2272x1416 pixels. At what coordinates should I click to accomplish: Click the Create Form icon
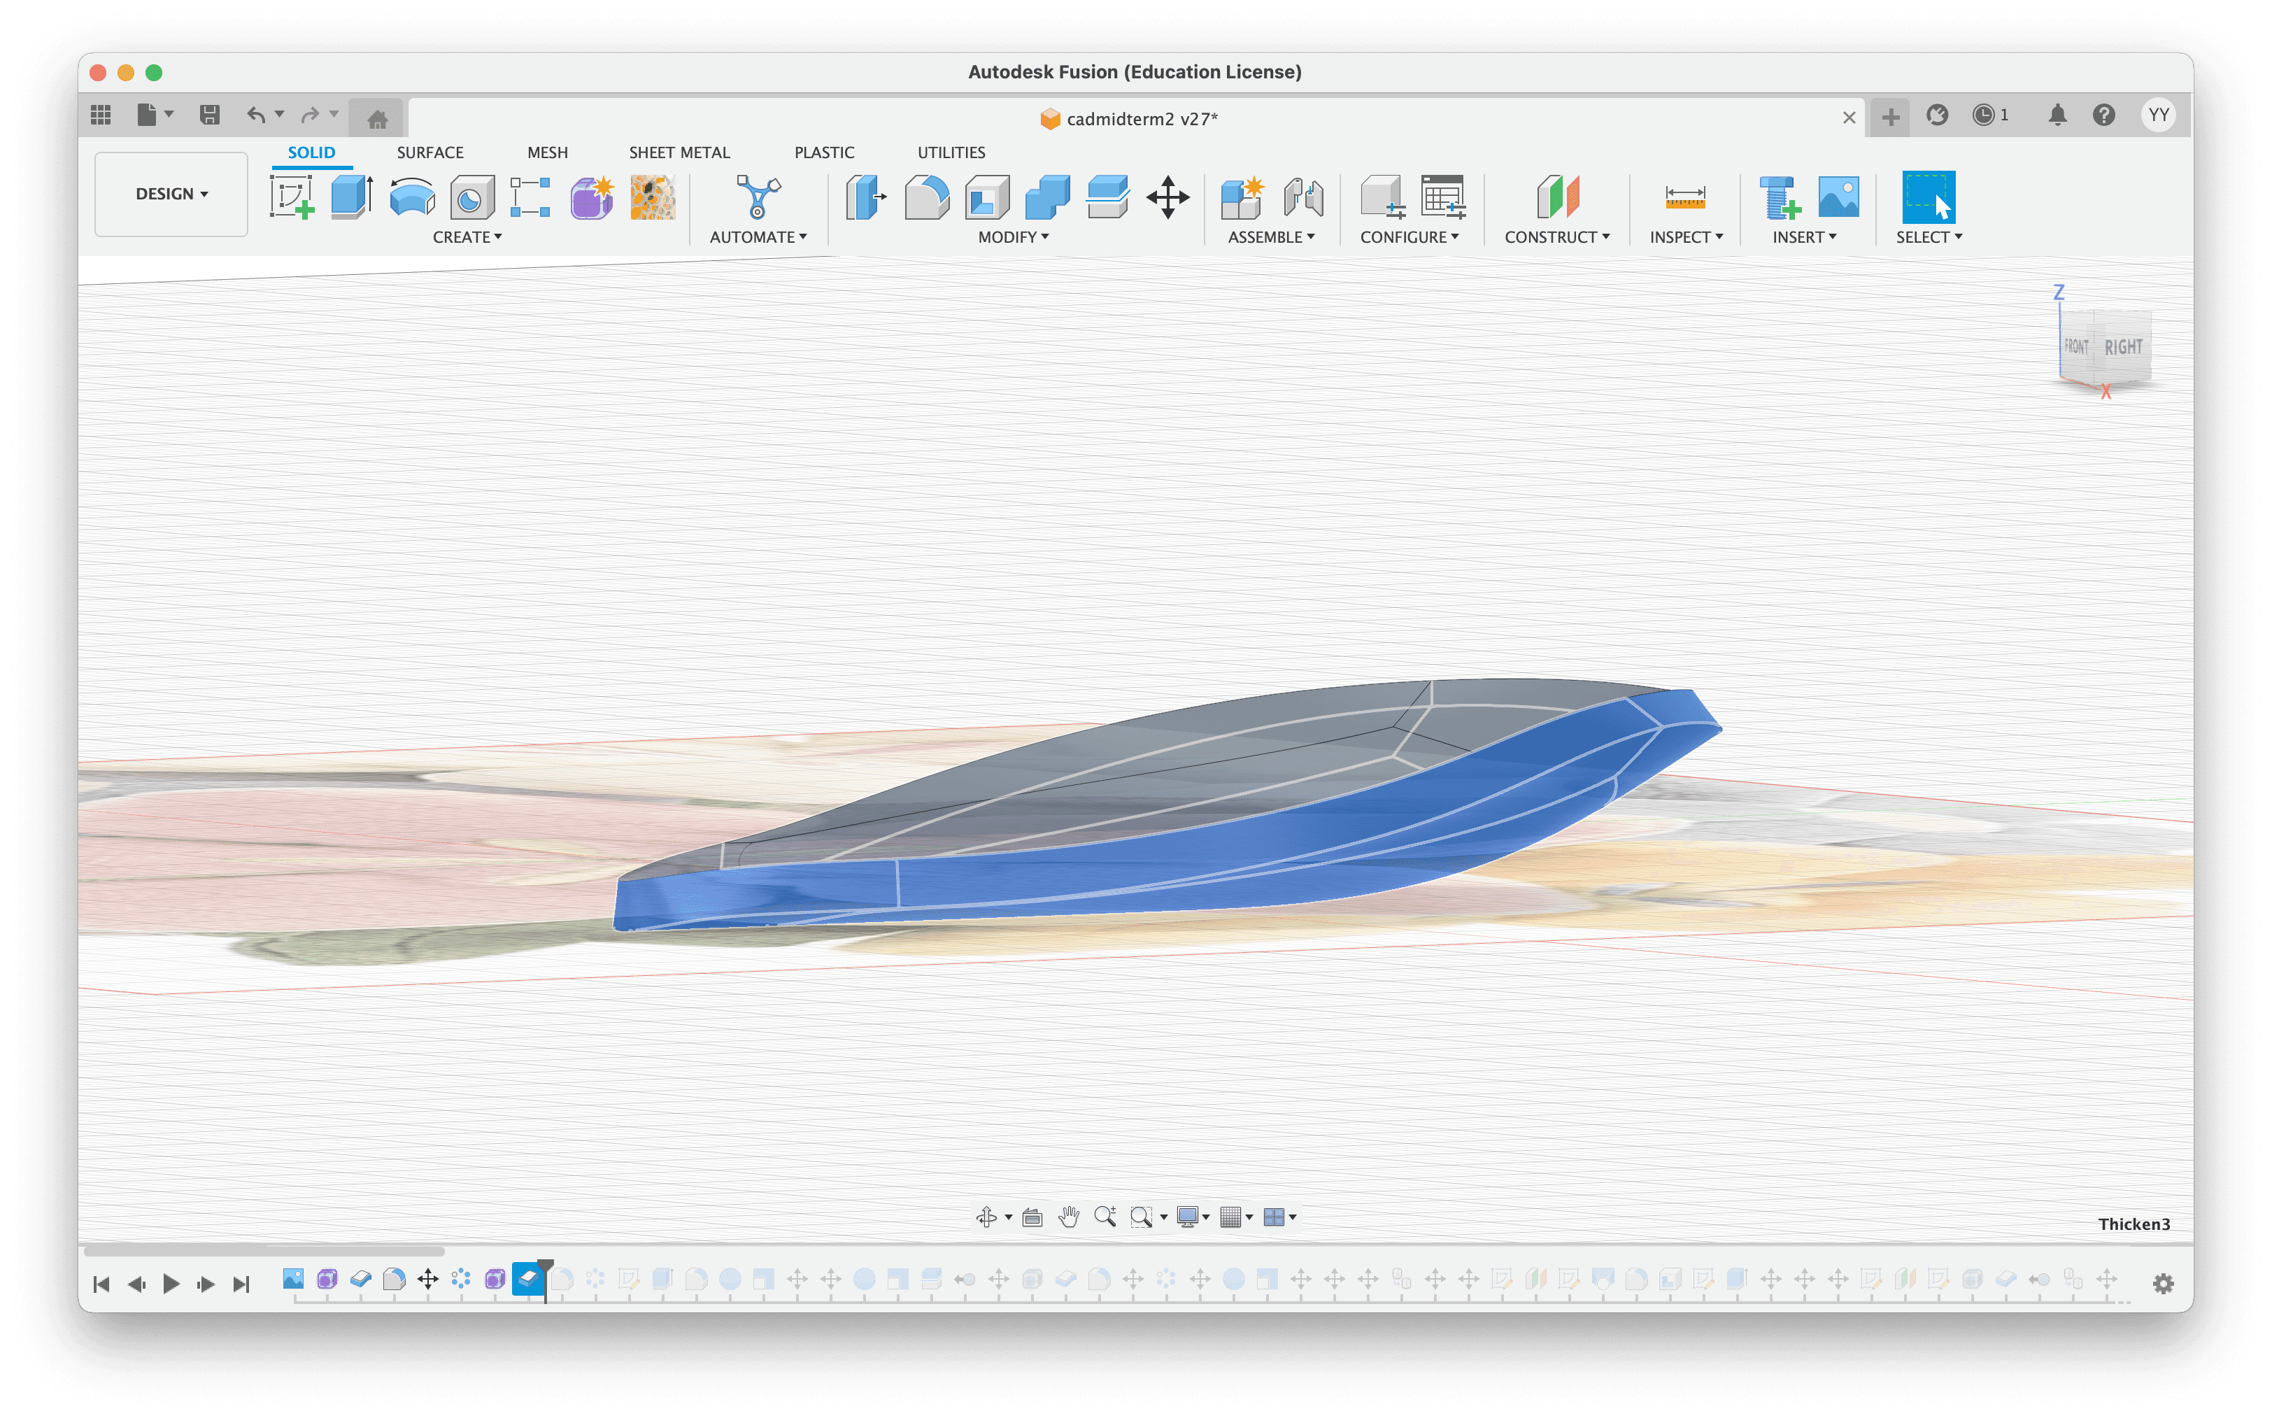[592, 197]
